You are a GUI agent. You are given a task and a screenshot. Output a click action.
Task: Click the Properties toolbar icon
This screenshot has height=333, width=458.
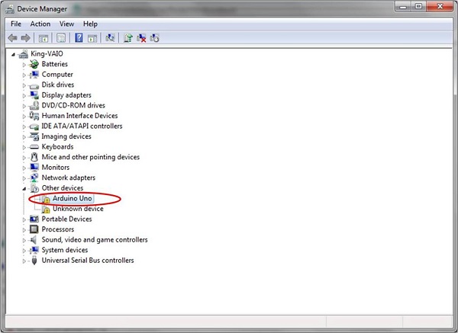tap(59, 38)
